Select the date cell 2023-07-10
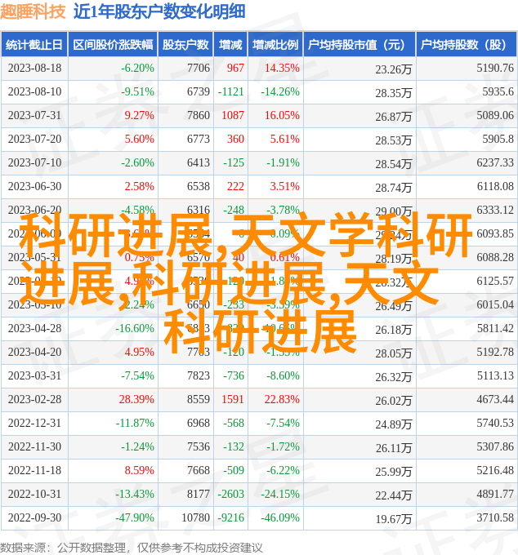518x555 pixels. point(34,162)
